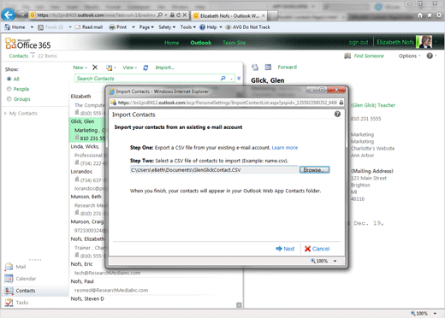This screenshot has width=445, height=318.
Task: Open the Tools menu in the command bar
Action: [188, 27]
